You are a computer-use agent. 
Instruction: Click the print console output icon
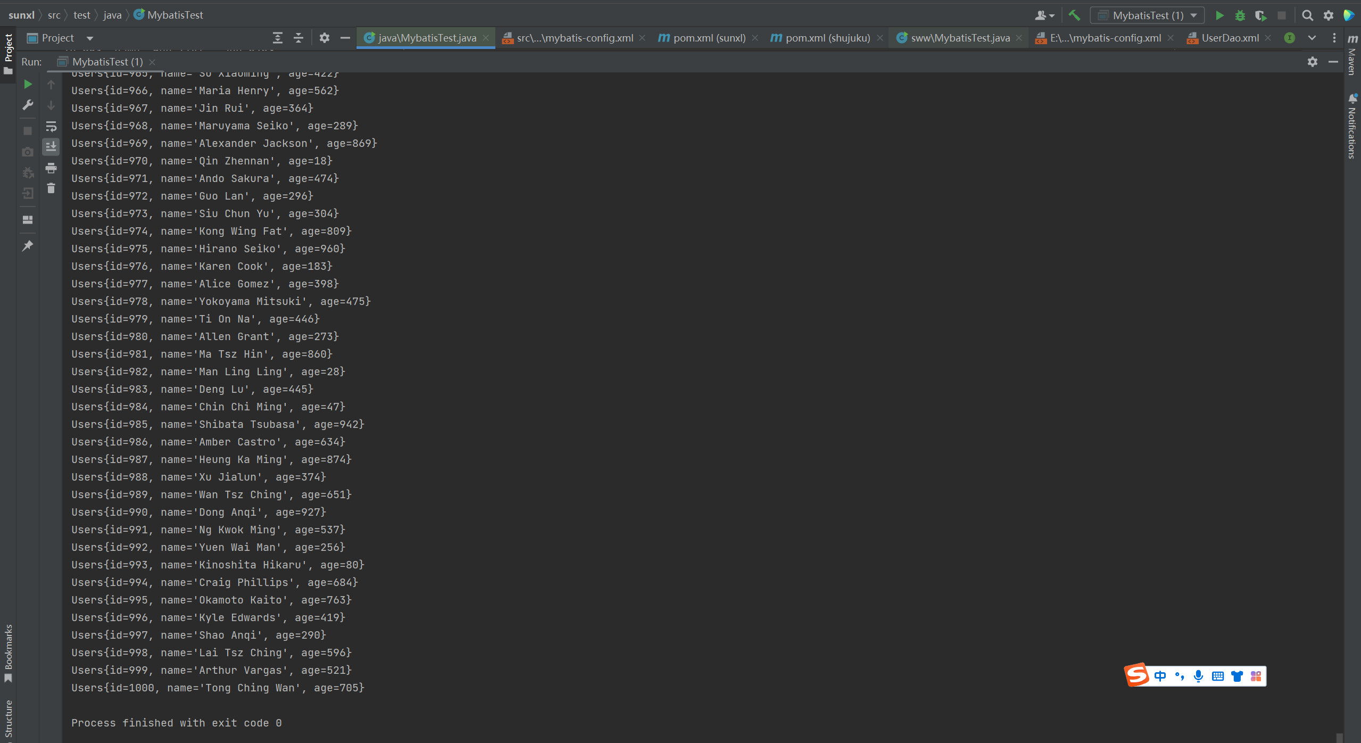(51, 168)
